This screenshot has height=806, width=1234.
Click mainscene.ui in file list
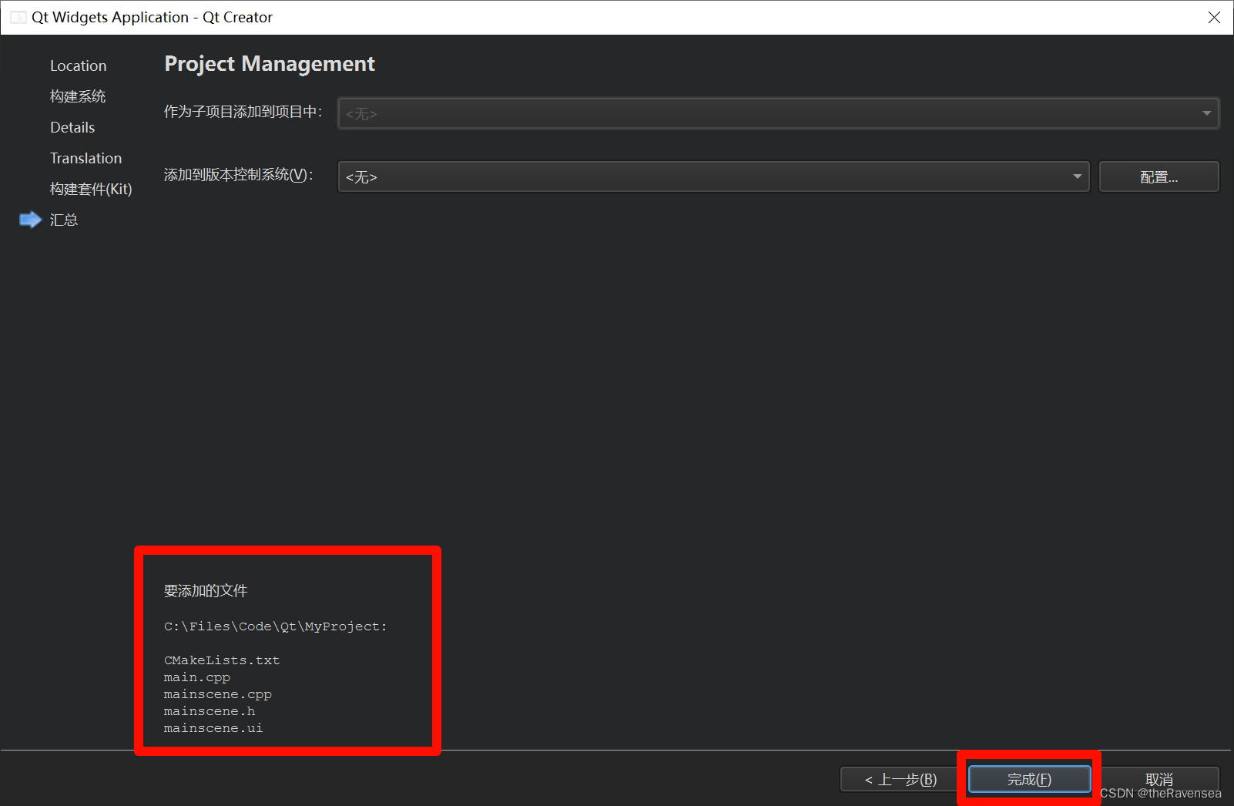[x=213, y=728]
